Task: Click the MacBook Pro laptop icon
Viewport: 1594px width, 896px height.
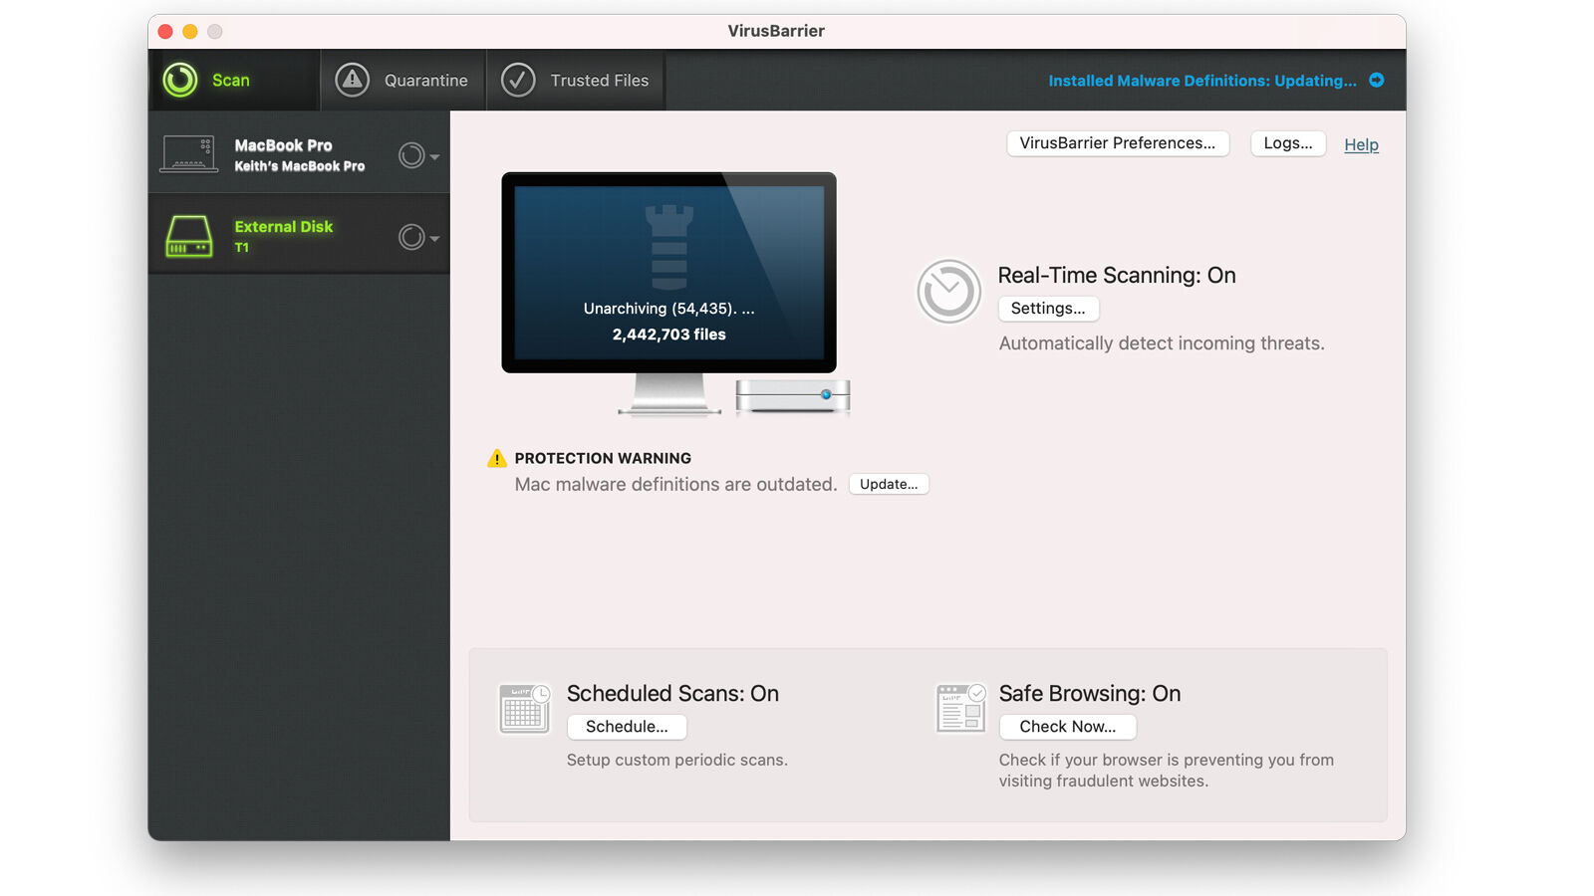Action: coord(189,154)
